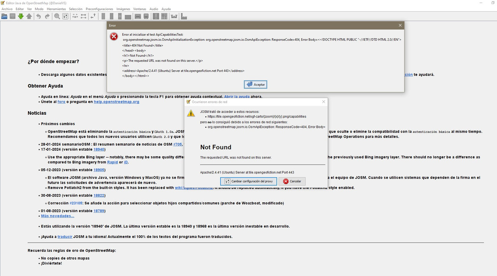Viewport: 497px width, 276px height.
Task: Open stable version 18789 link
Action: [x=99, y=211]
